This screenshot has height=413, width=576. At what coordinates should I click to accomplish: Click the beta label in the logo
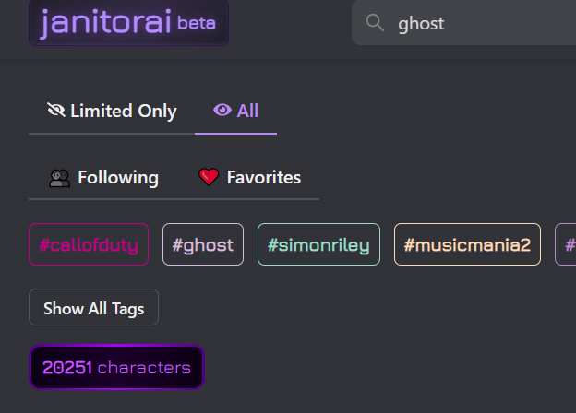197,22
